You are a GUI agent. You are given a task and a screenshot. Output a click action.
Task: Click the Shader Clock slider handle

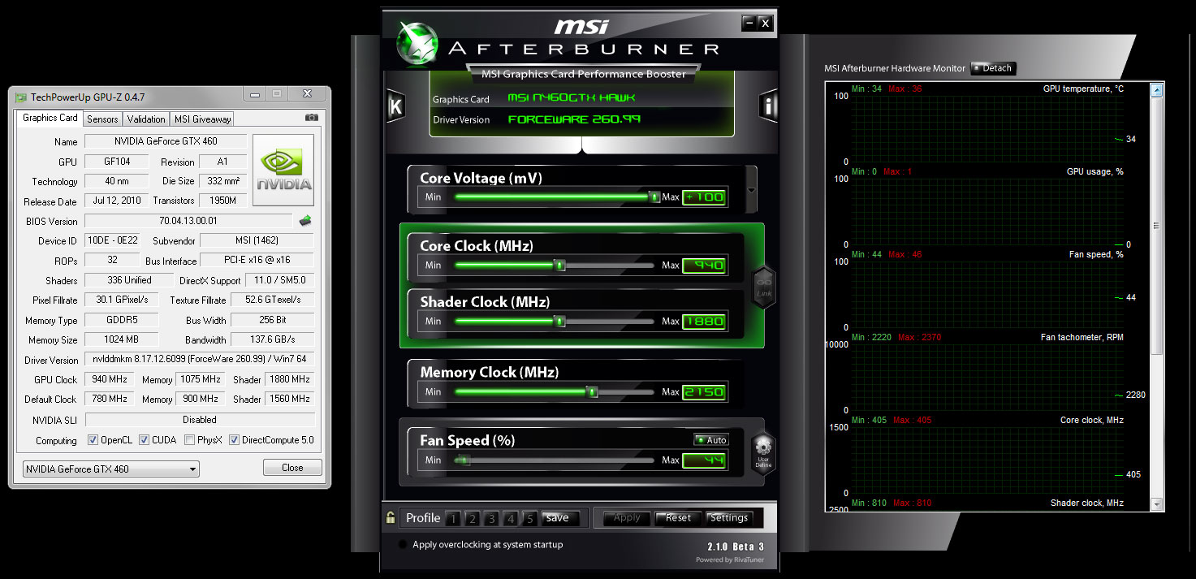click(x=559, y=321)
